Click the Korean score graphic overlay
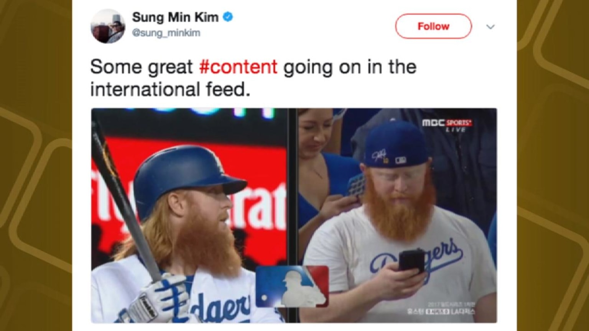This screenshot has width=589, height=331. point(441,308)
